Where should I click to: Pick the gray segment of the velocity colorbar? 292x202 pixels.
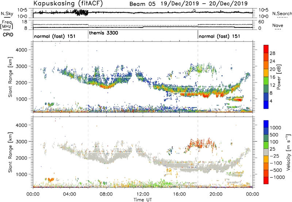[266, 152]
